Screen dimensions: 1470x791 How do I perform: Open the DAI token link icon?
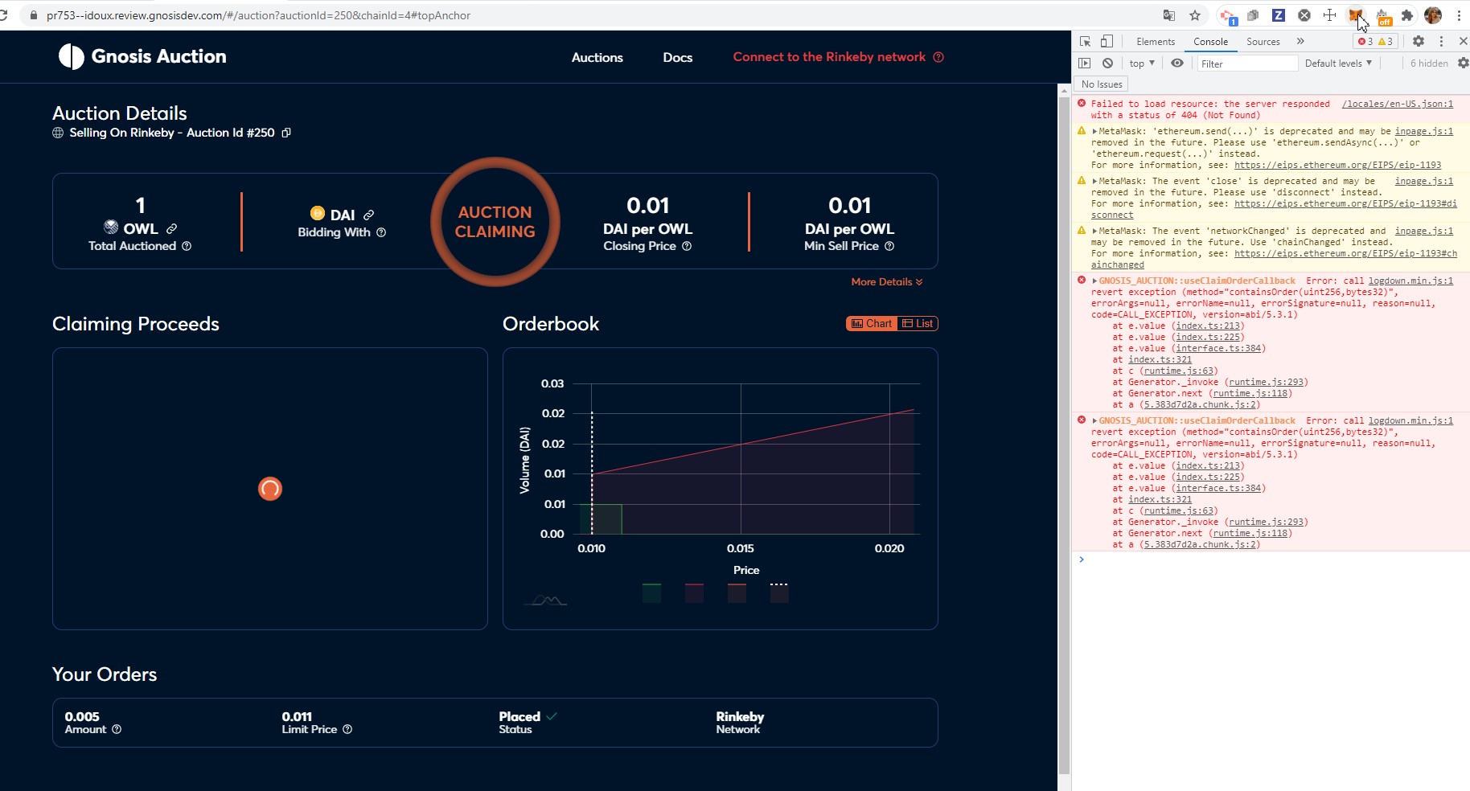(368, 215)
